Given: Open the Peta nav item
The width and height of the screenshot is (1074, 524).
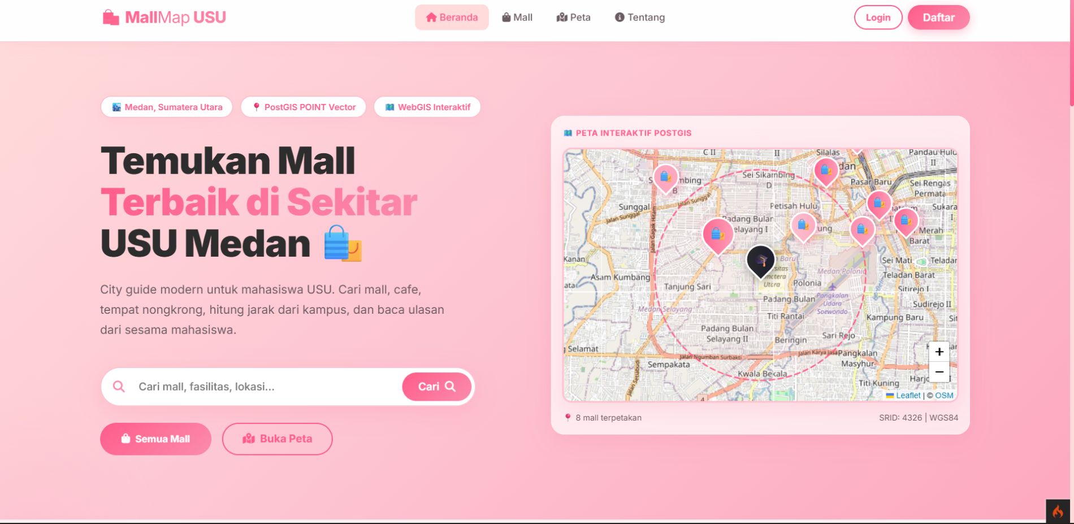Looking at the screenshot, I should (573, 18).
